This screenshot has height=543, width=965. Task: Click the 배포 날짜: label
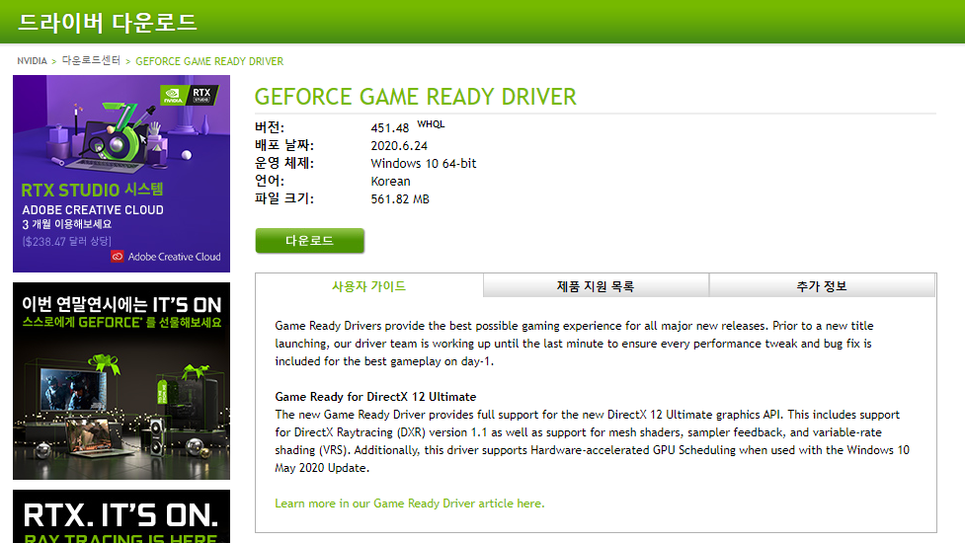(x=284, y=145)
